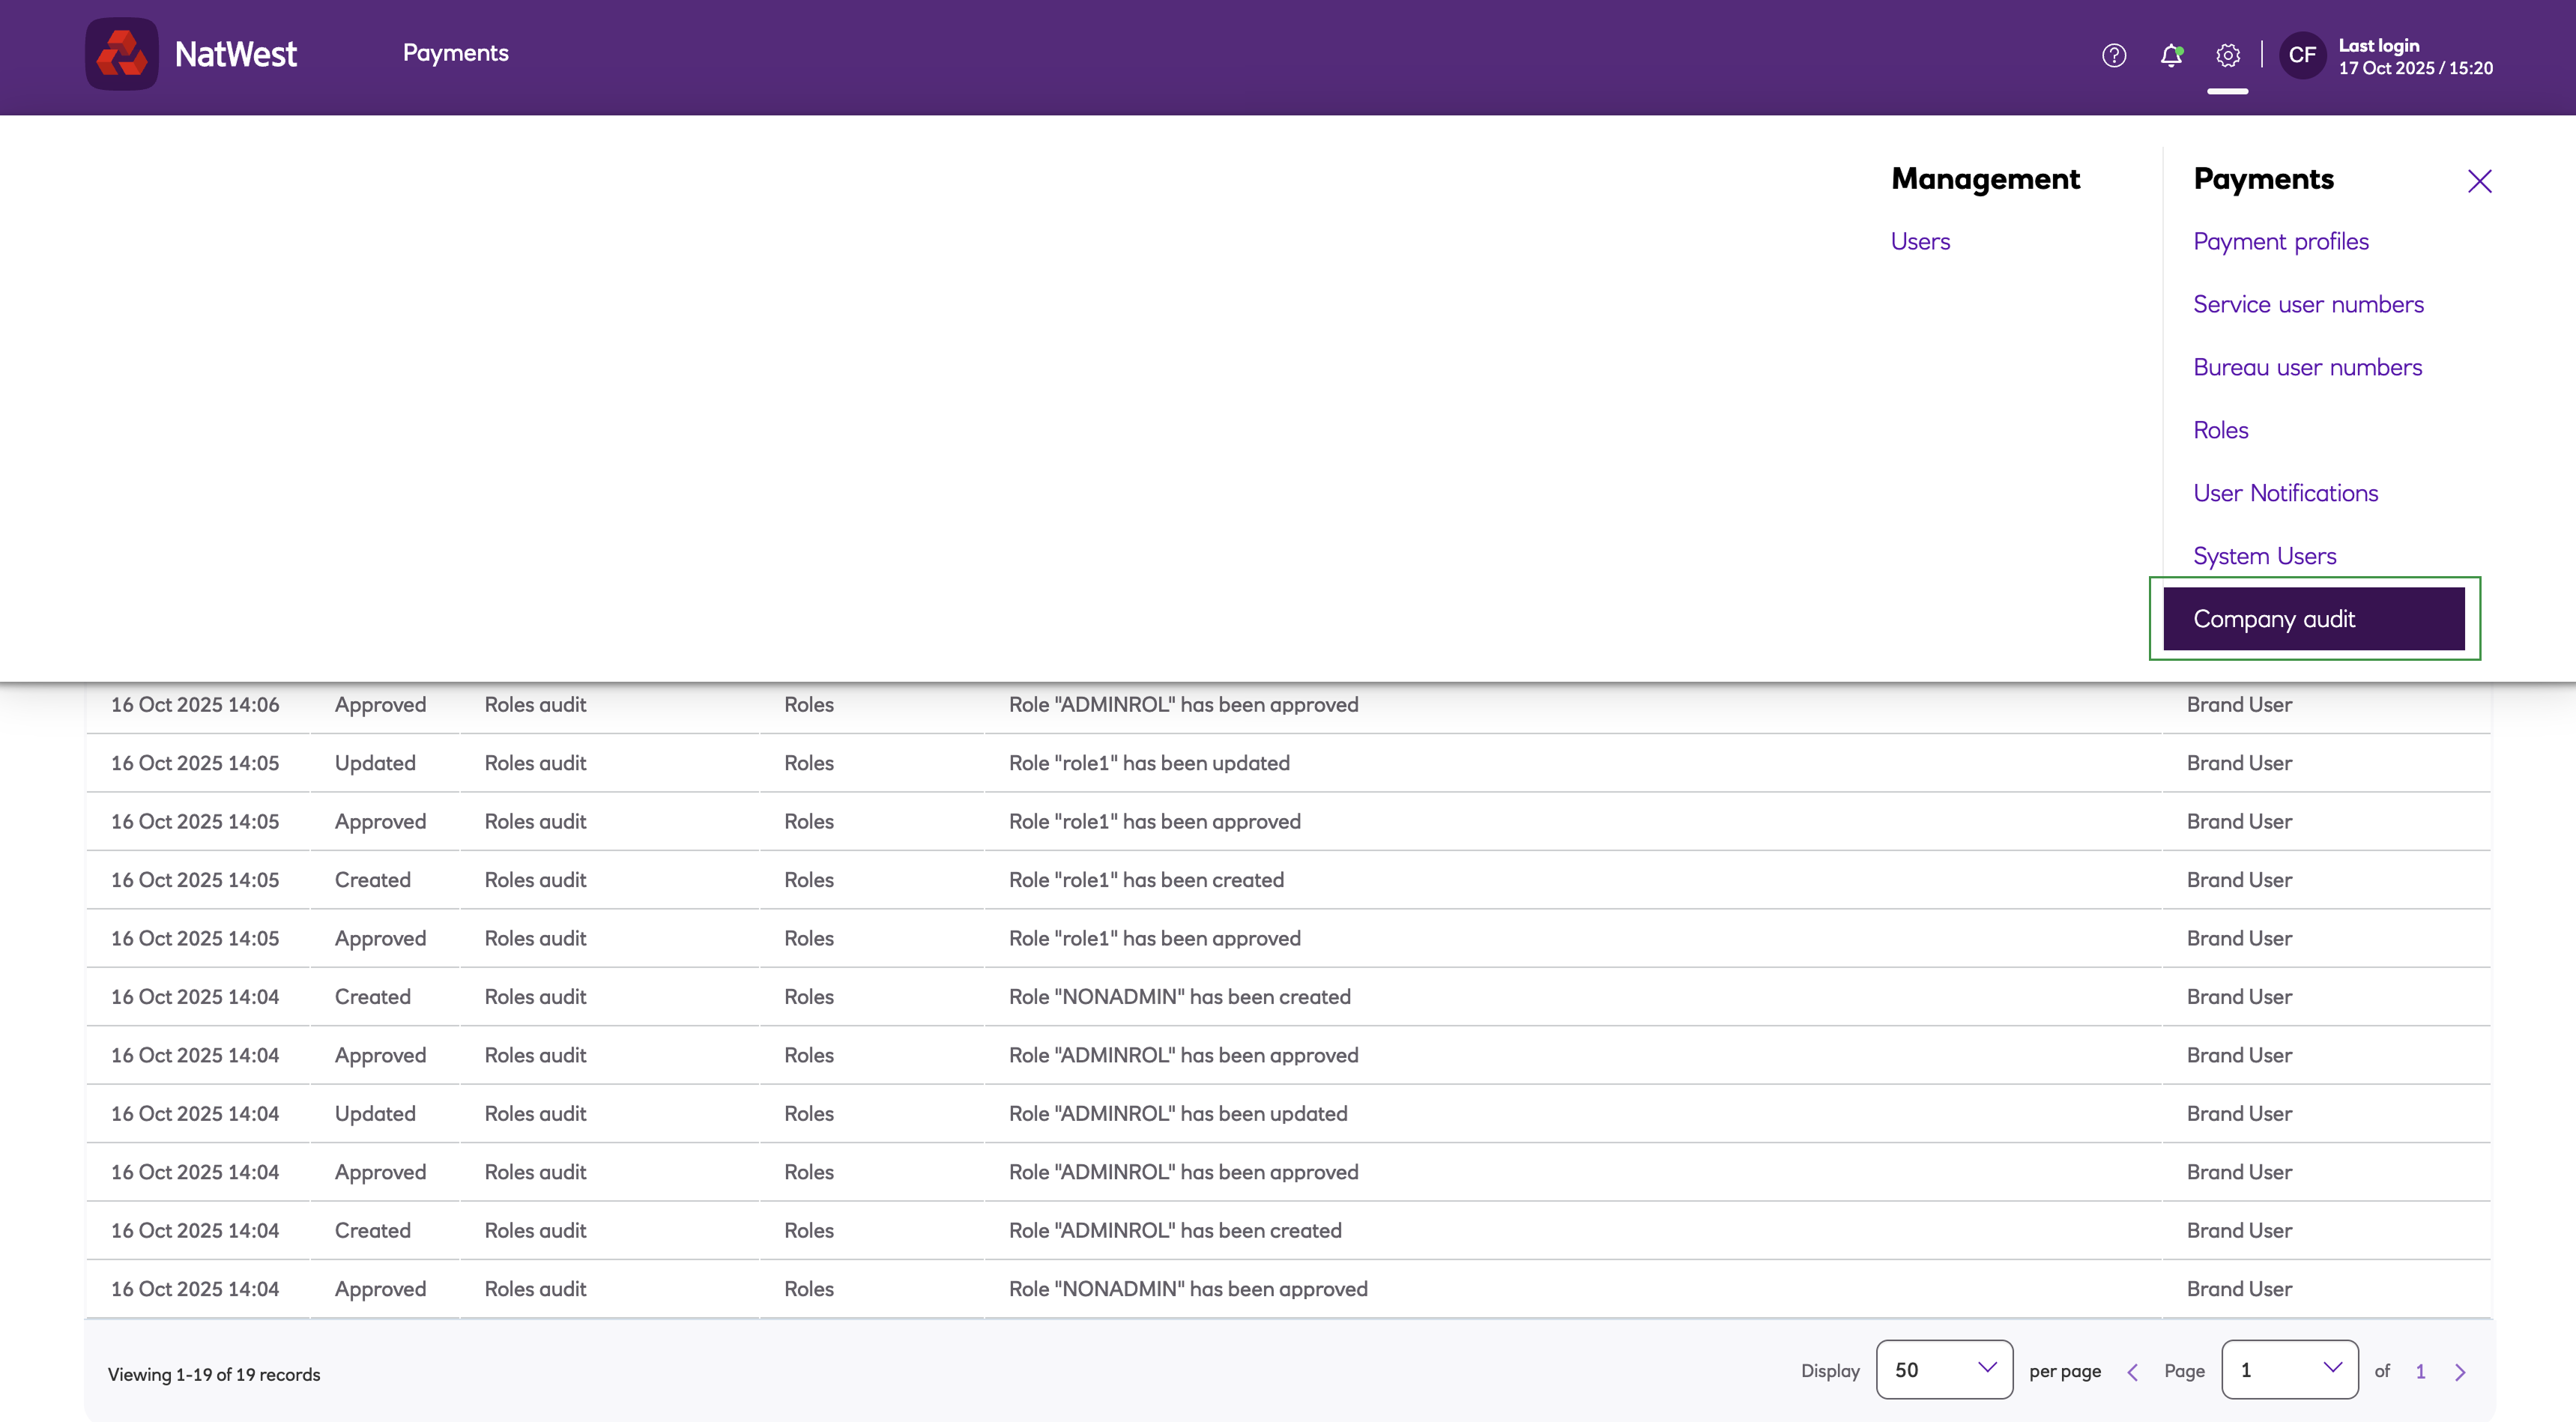Open Payment profiles link
This screenshot has width=2576, height=1422.
point(2280,241)
